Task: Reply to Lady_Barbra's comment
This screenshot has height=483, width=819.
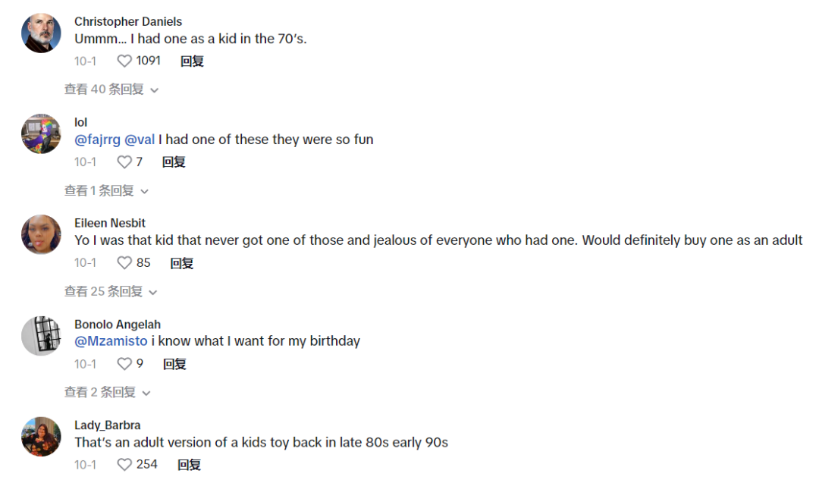Action: click(189, 464)
